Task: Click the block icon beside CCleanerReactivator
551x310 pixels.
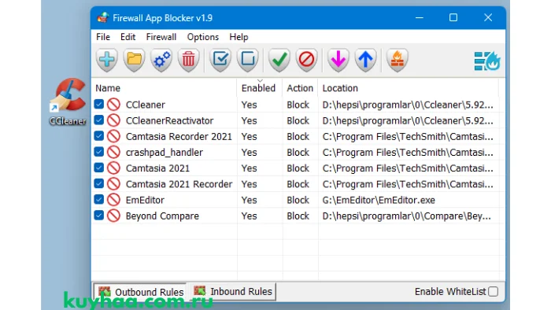Action: [113, 120]
